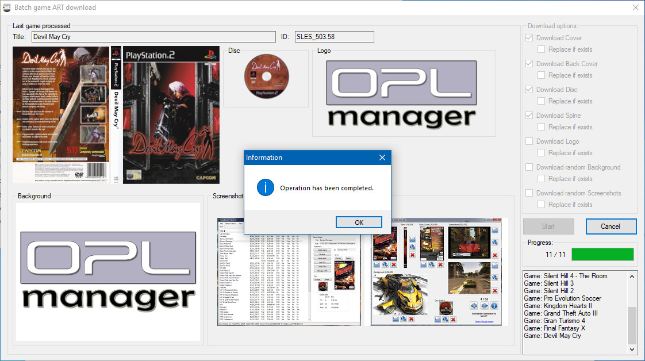Enable the Download Logo checkbox

coord(529,141)
